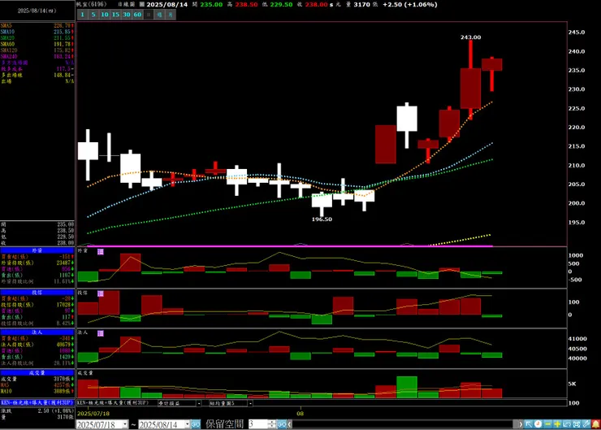Zoom out chart with the minus icon
Viewport: 601px width, 430px height.
tap(547, 424)
